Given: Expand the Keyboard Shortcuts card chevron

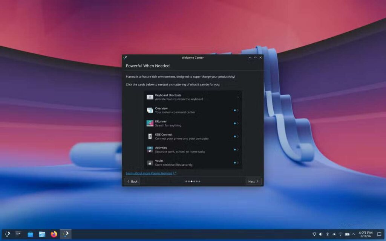Looking at the screenshot, I should click(238, 97).
